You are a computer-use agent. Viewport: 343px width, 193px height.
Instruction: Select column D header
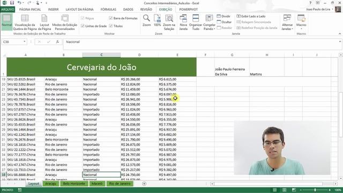(139, 55)
